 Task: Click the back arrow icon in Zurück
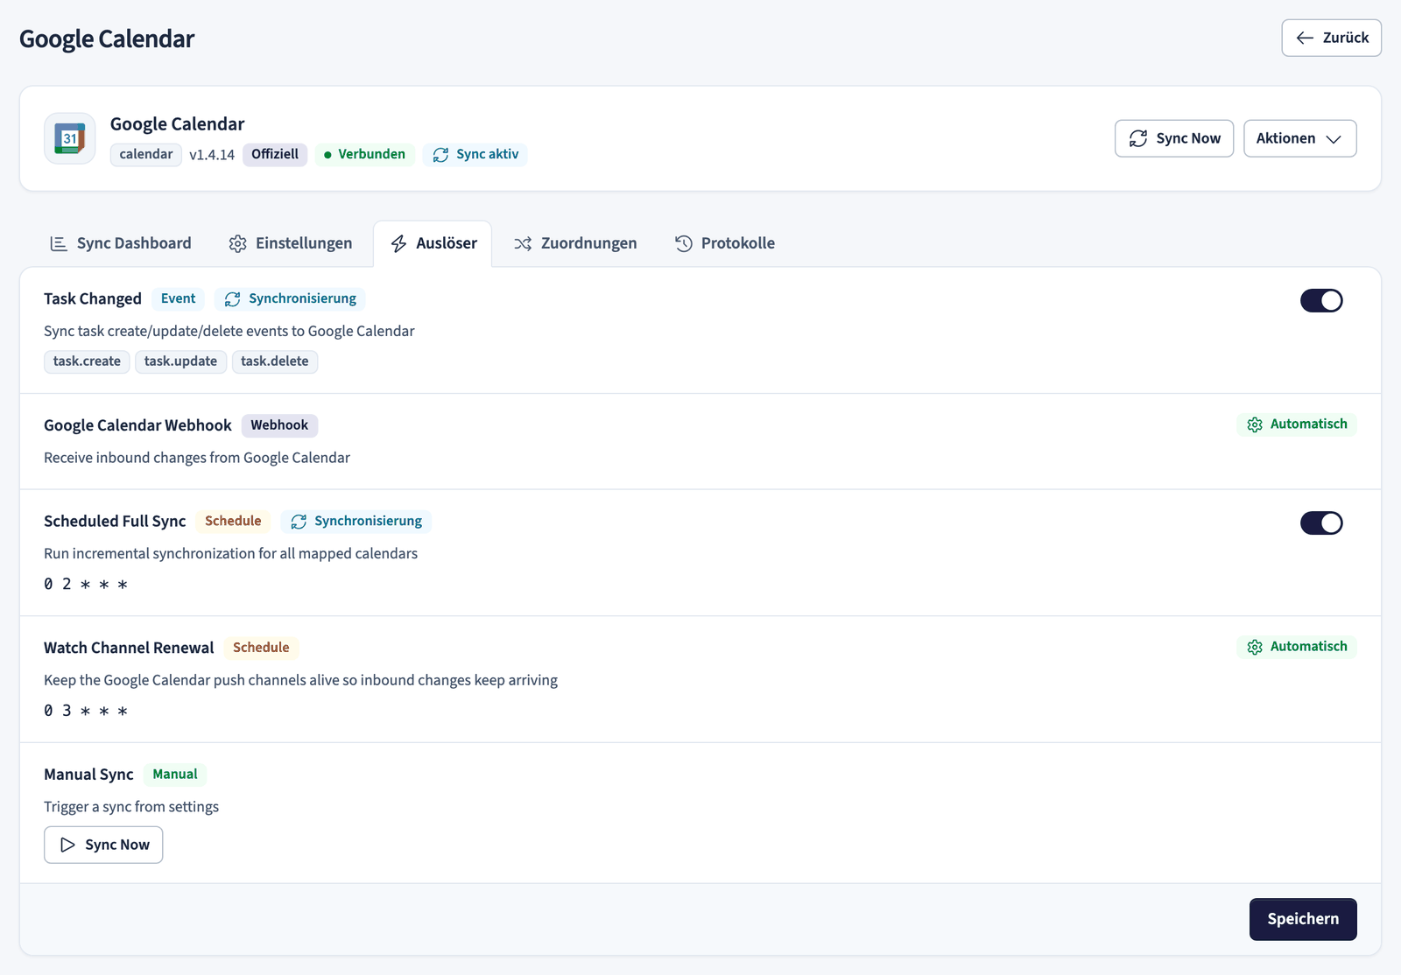point(1305,38)
